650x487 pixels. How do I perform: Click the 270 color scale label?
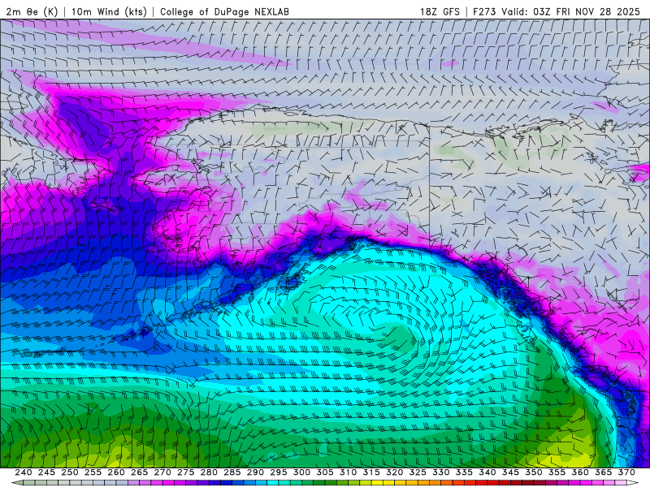pos(162,472)
